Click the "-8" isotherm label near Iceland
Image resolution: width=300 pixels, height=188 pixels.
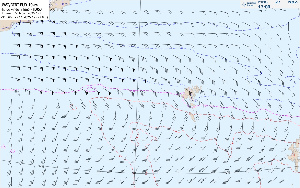click(x=62, y=4)
